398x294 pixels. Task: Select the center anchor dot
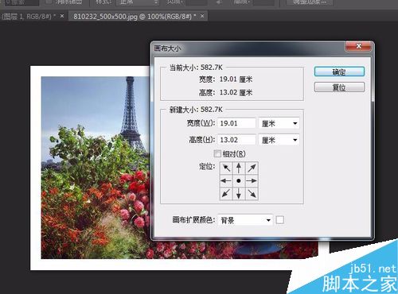(239, 181)
